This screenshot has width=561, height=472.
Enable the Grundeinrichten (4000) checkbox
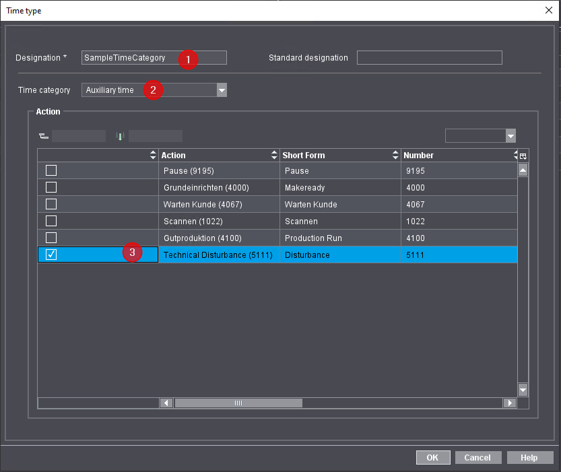(51, 187)
